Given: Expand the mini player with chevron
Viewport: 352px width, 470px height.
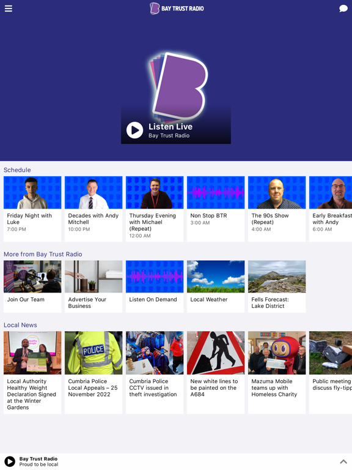Looking at the screenshot, I should click(x=343, y=461).
